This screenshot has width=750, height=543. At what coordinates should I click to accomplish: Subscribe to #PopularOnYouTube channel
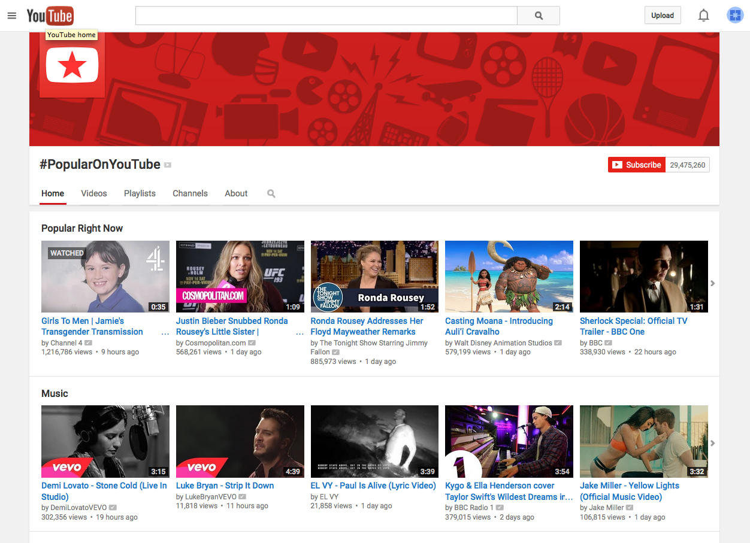(636, 165)
